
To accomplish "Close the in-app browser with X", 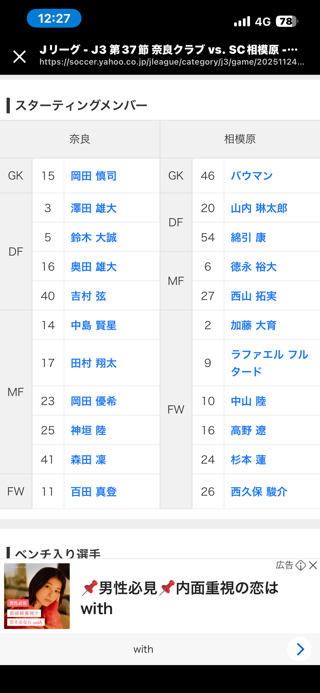I will pyautogui.click(x=20, y=57).
